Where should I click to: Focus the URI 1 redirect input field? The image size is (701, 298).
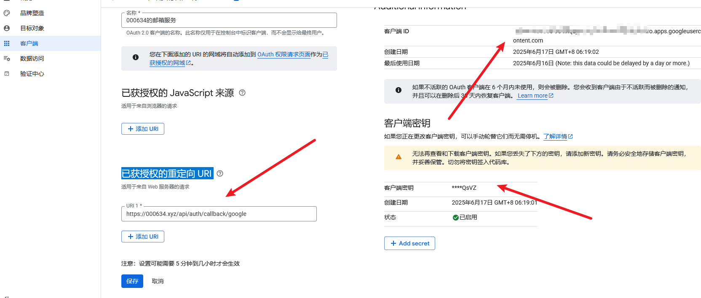pos(219,214)
